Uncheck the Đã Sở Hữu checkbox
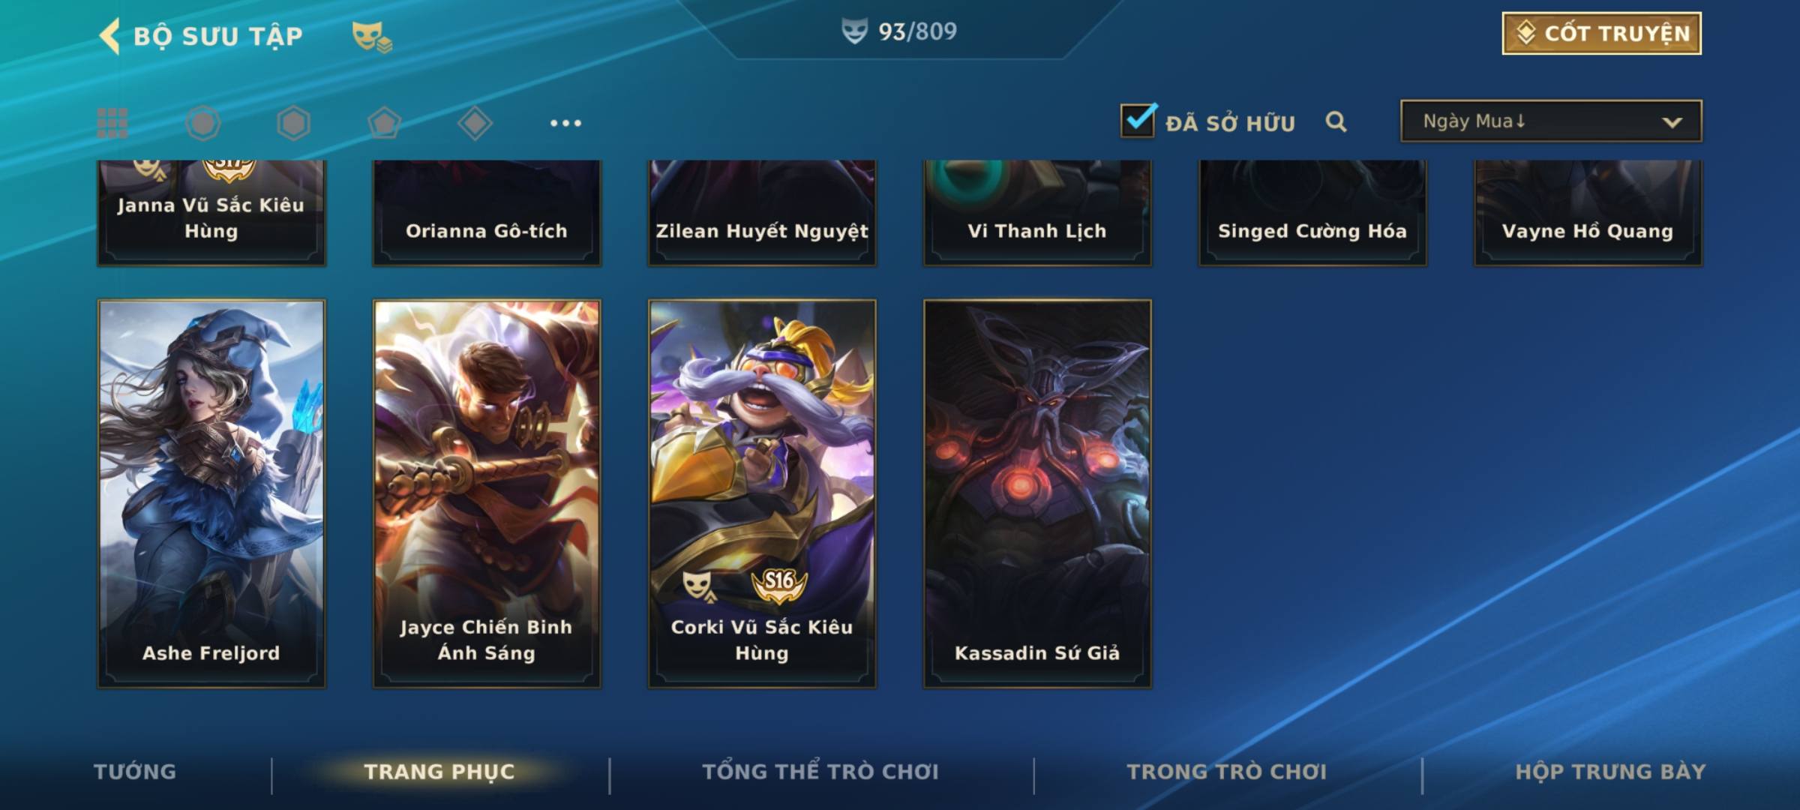 pyautogui.click(x=1138, y=120)
